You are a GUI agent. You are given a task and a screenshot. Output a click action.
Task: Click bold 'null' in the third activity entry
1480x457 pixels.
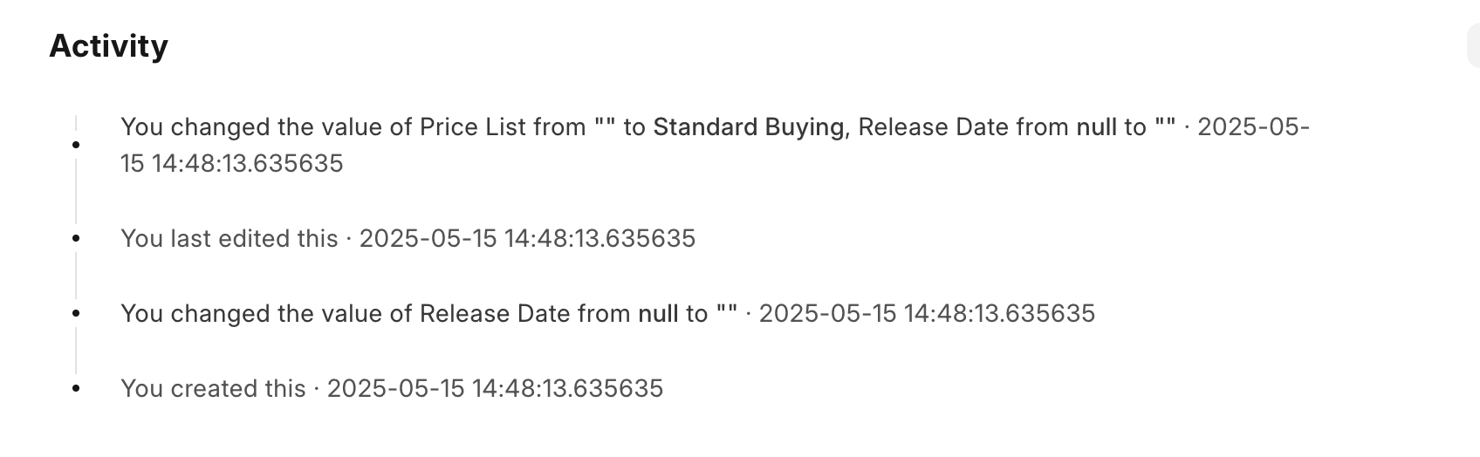658,313
